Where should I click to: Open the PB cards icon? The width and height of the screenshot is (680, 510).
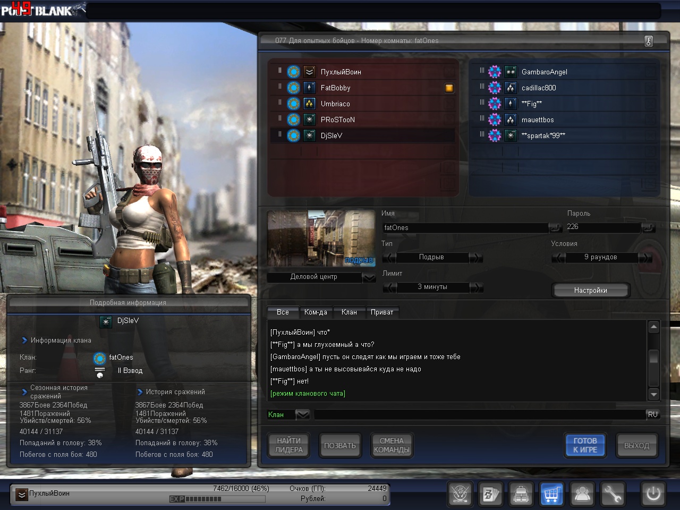tap(490, 494)
